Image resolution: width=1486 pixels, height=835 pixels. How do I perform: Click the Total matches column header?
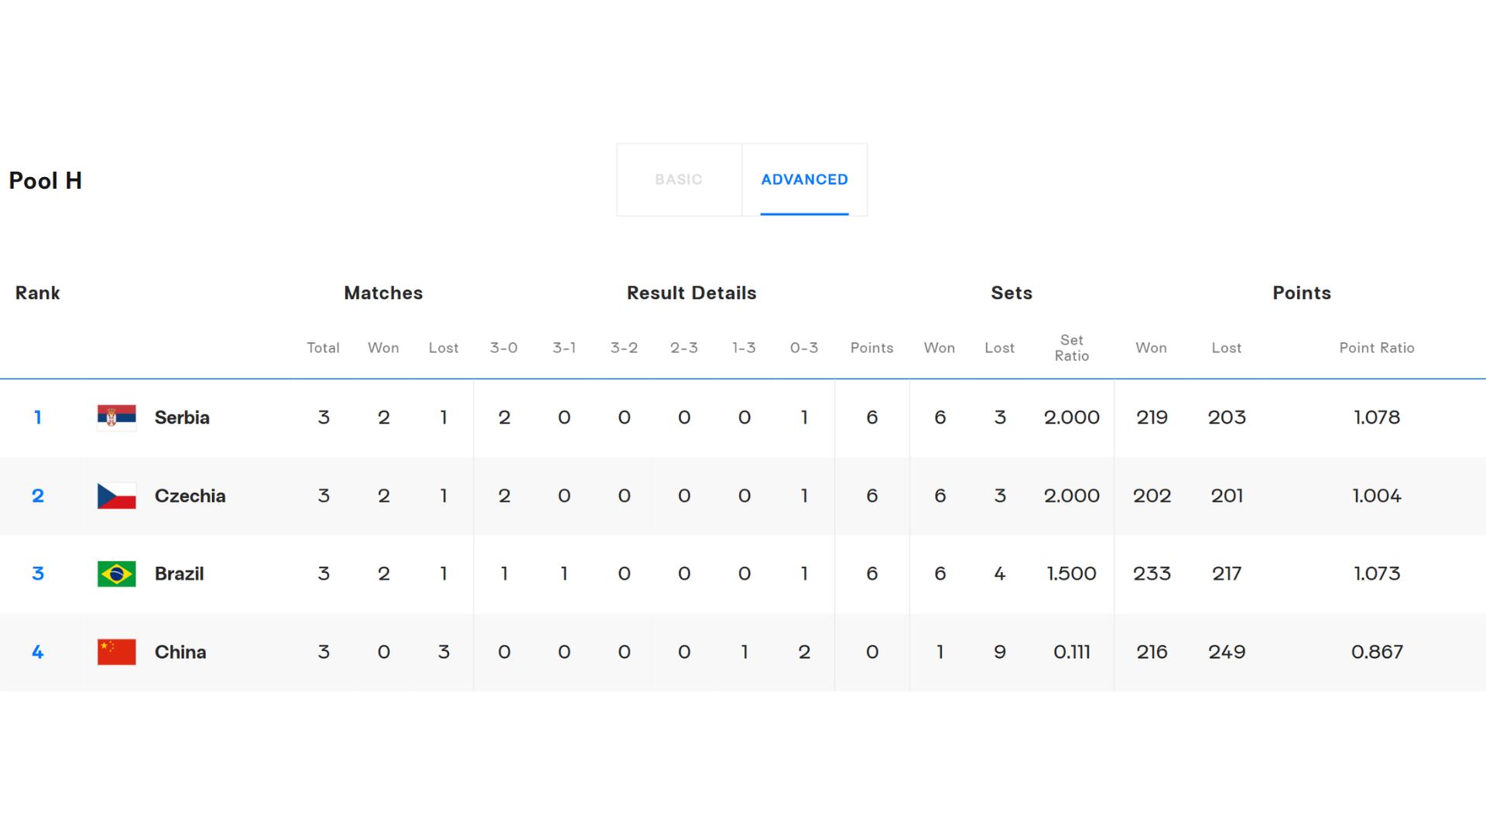click(323, 348)
